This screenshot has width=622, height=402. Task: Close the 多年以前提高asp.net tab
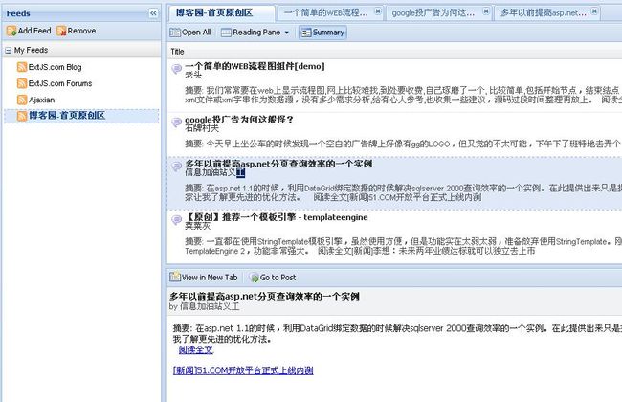[x=594, y=11]
